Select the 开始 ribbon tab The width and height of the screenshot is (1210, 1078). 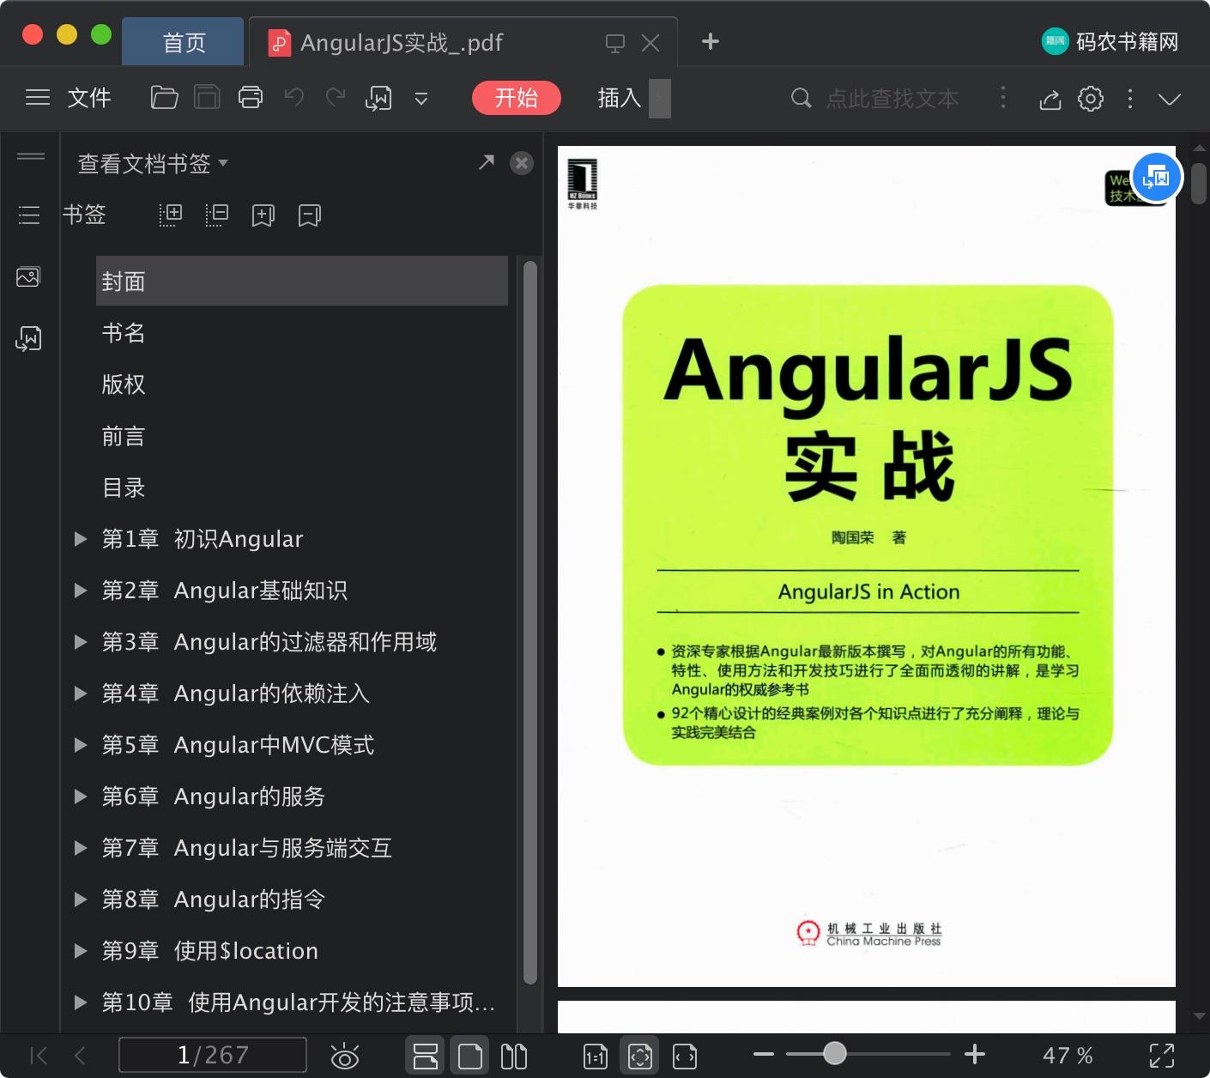point(517,98)
